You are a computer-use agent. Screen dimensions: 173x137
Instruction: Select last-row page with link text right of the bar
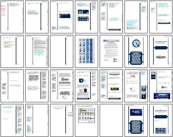62,120
